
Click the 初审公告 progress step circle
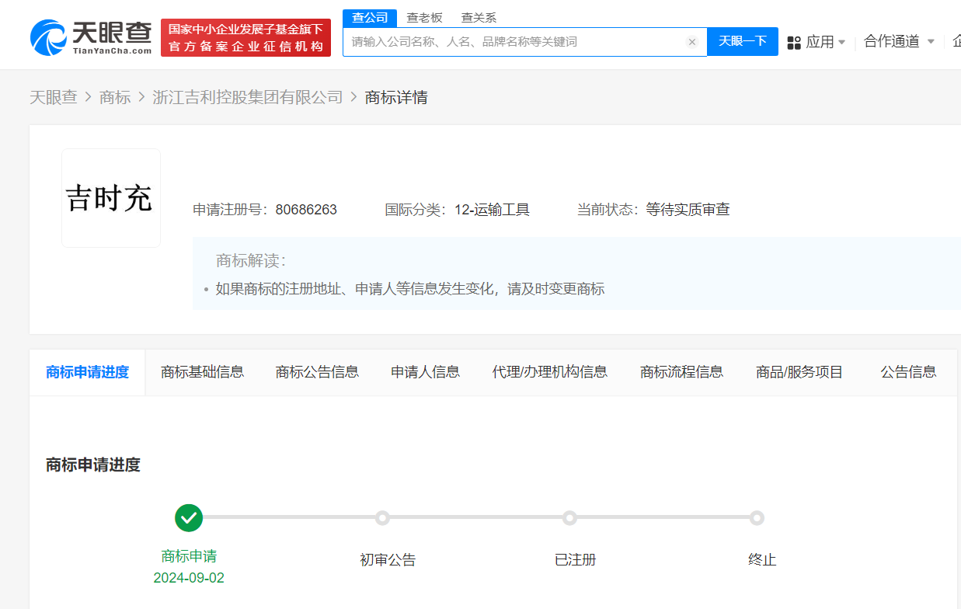pyautogui.click(x=381, y=518)
